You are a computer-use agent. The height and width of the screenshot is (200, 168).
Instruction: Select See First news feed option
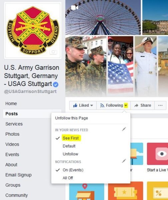coord(71,138)
